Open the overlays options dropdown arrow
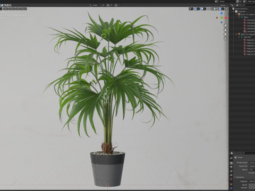Screen dimensions: 255x191 pyautogui.click(x=205, y=8)
